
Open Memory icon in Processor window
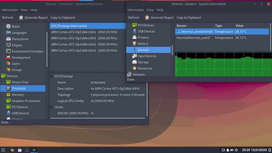(x=8, y=95)
